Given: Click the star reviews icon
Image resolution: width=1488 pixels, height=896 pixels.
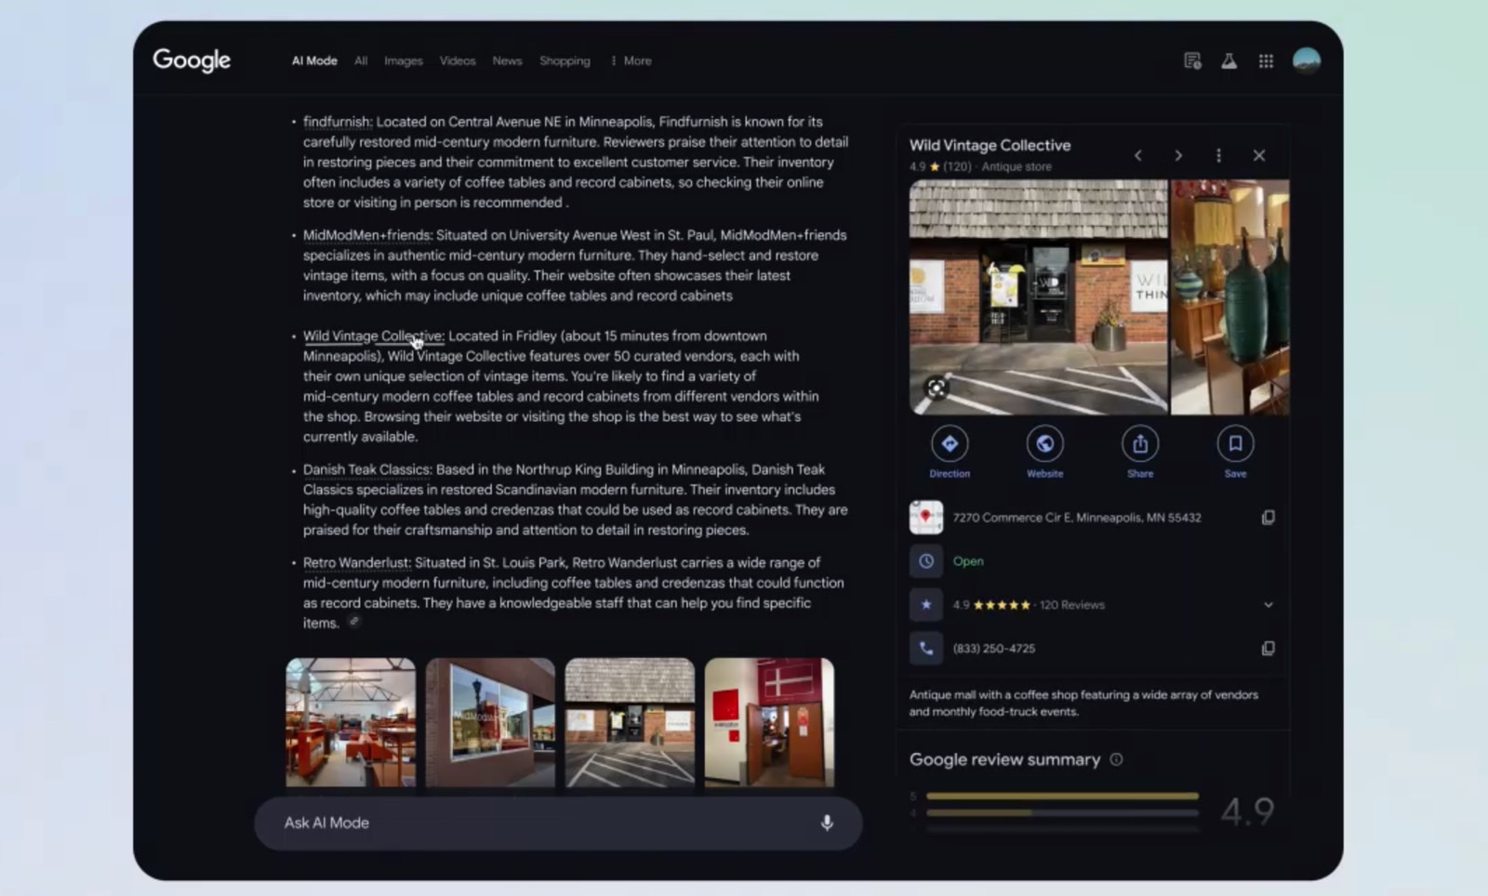Looking at the screenshot, I should [x=926, y=605].
